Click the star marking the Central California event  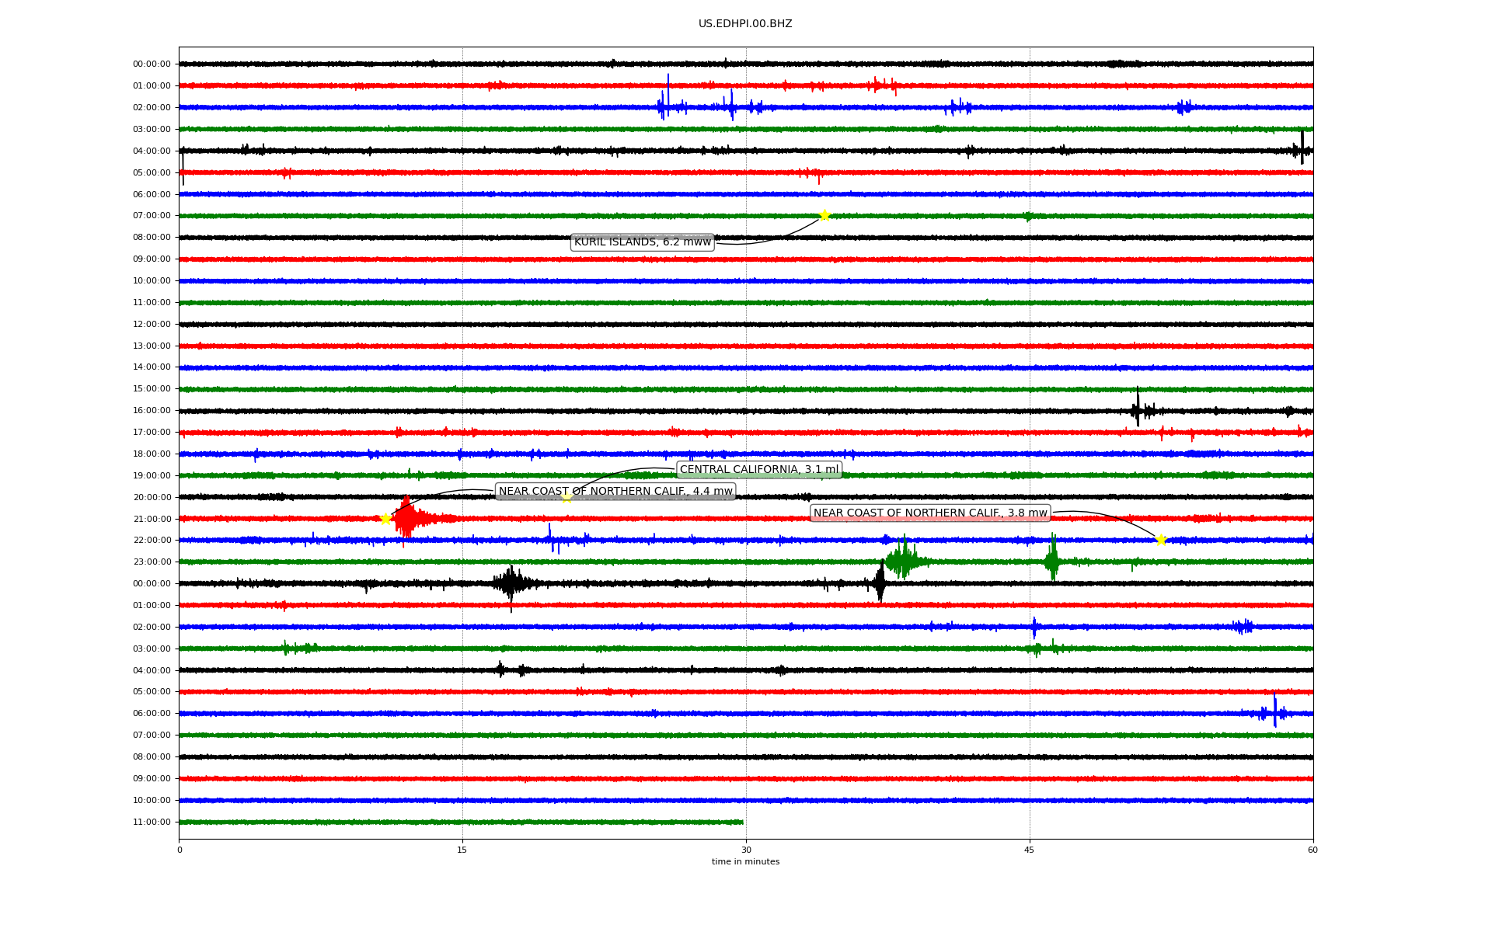pos(566,497)
